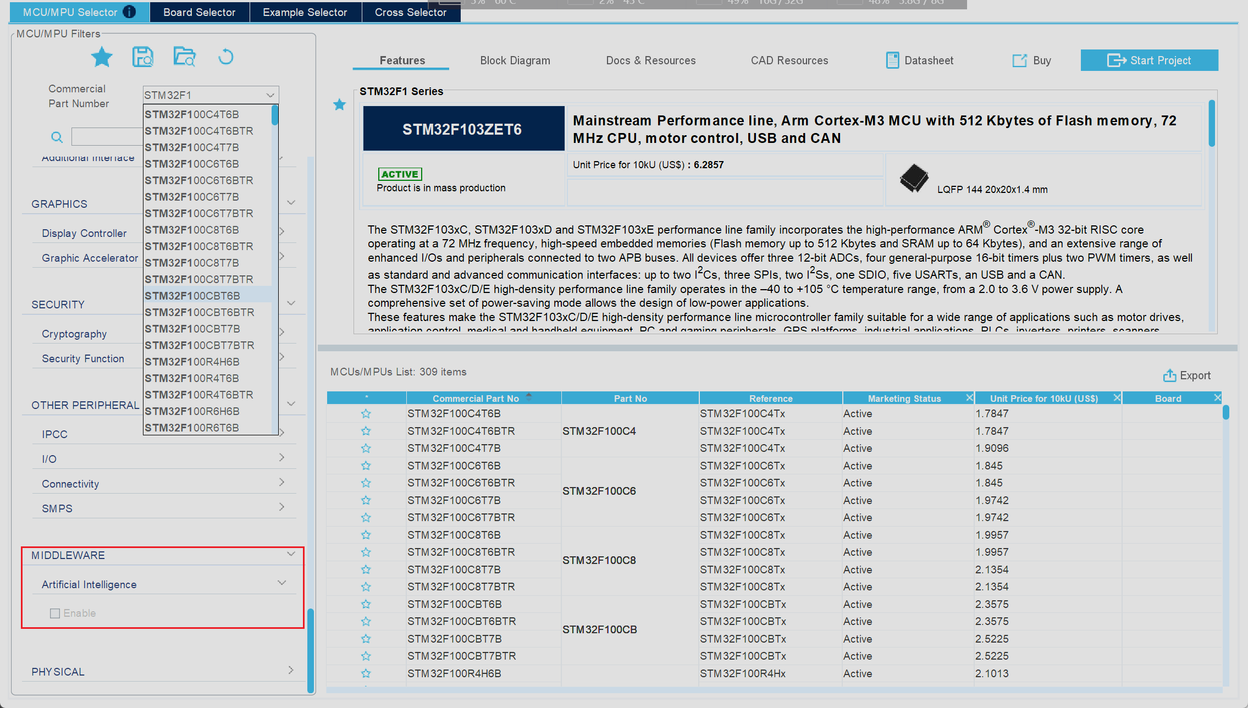Click the reset filters refresh icon
This screenshot has height=708, width=1248.
225,57
